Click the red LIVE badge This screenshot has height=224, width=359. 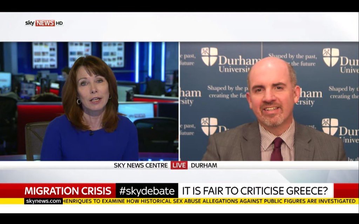[x=179, y=165]
